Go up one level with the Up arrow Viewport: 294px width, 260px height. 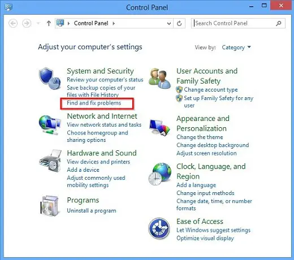[49, 23]
